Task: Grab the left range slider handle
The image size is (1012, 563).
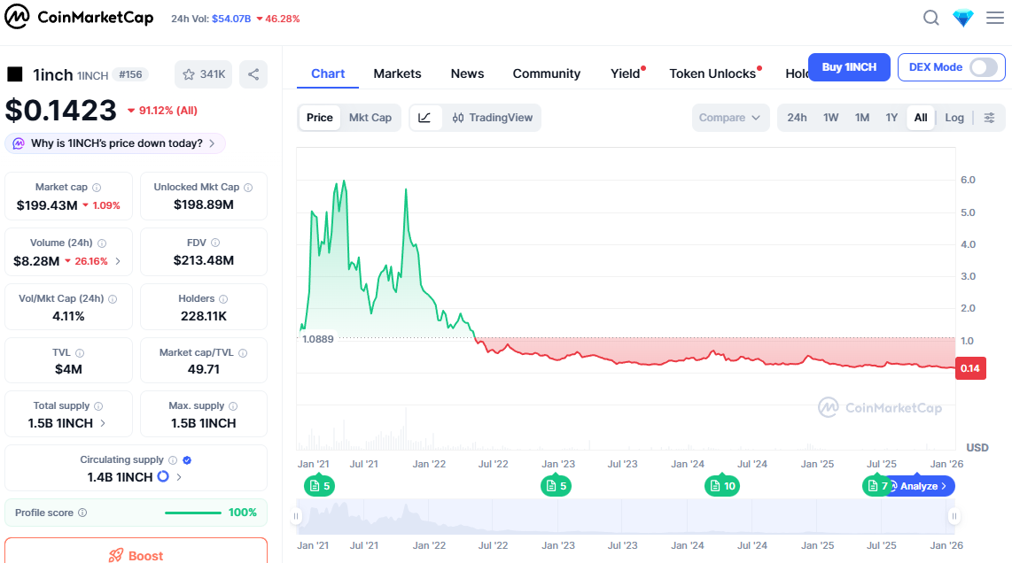Action: click(x=300, y=516)
